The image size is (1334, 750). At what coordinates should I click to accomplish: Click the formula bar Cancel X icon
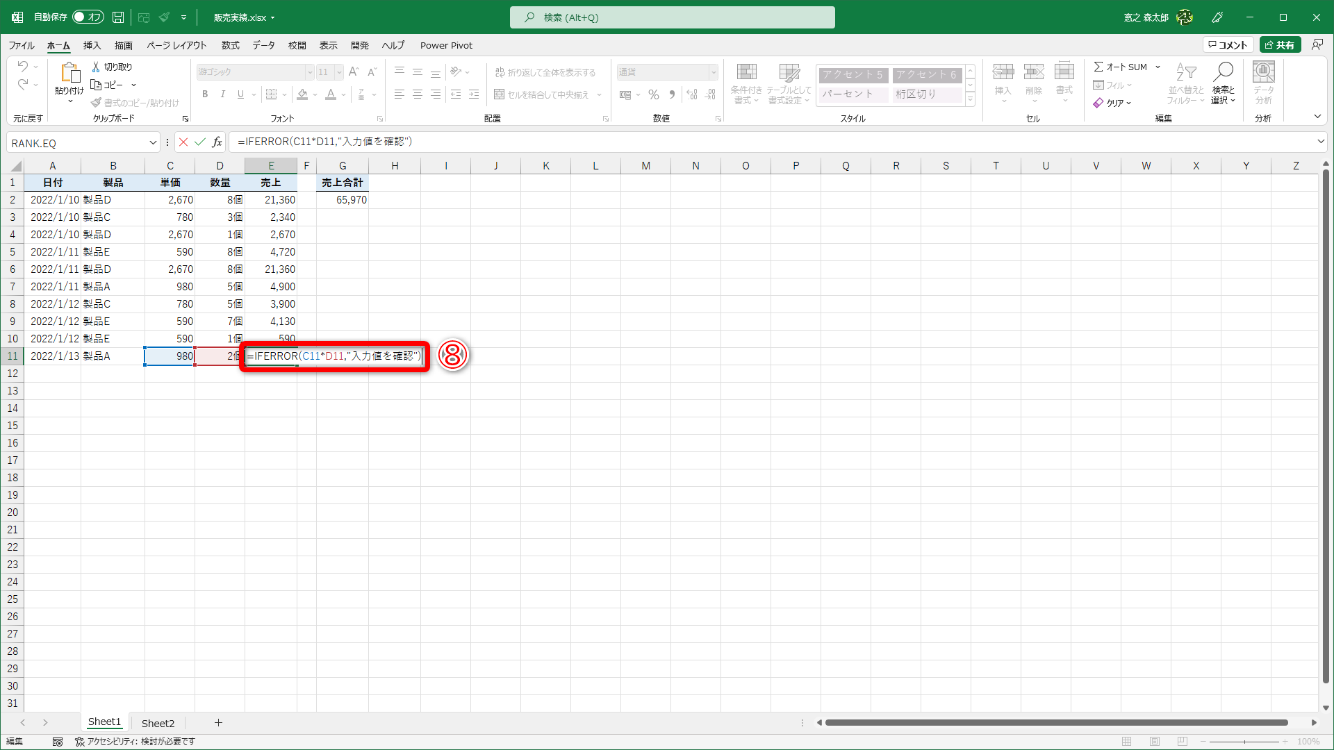coord(183,142)
